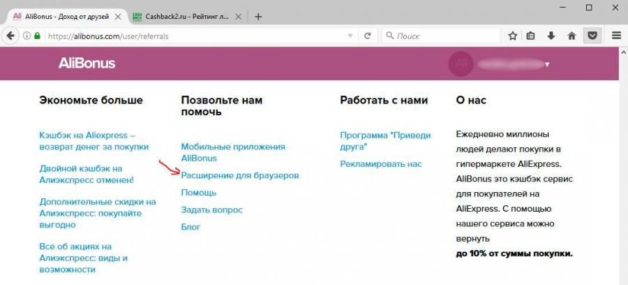Minimize the browser window
The width and height of the screenshot is (628, 285).
(564, 7)
